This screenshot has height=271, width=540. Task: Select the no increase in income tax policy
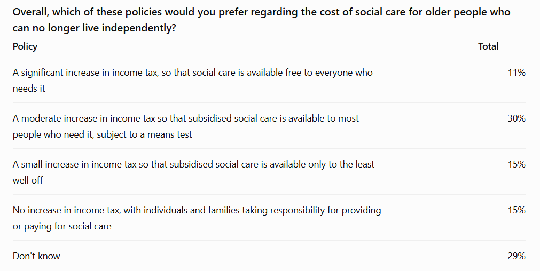(197, 218)
